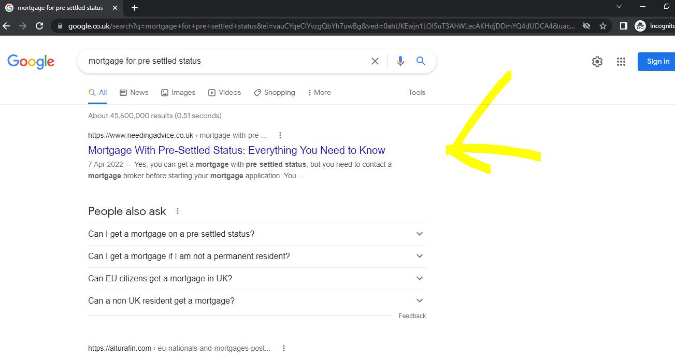Expand "Can I get a mortgage on a pre settled status?"
675x358 pixels.
419,234
